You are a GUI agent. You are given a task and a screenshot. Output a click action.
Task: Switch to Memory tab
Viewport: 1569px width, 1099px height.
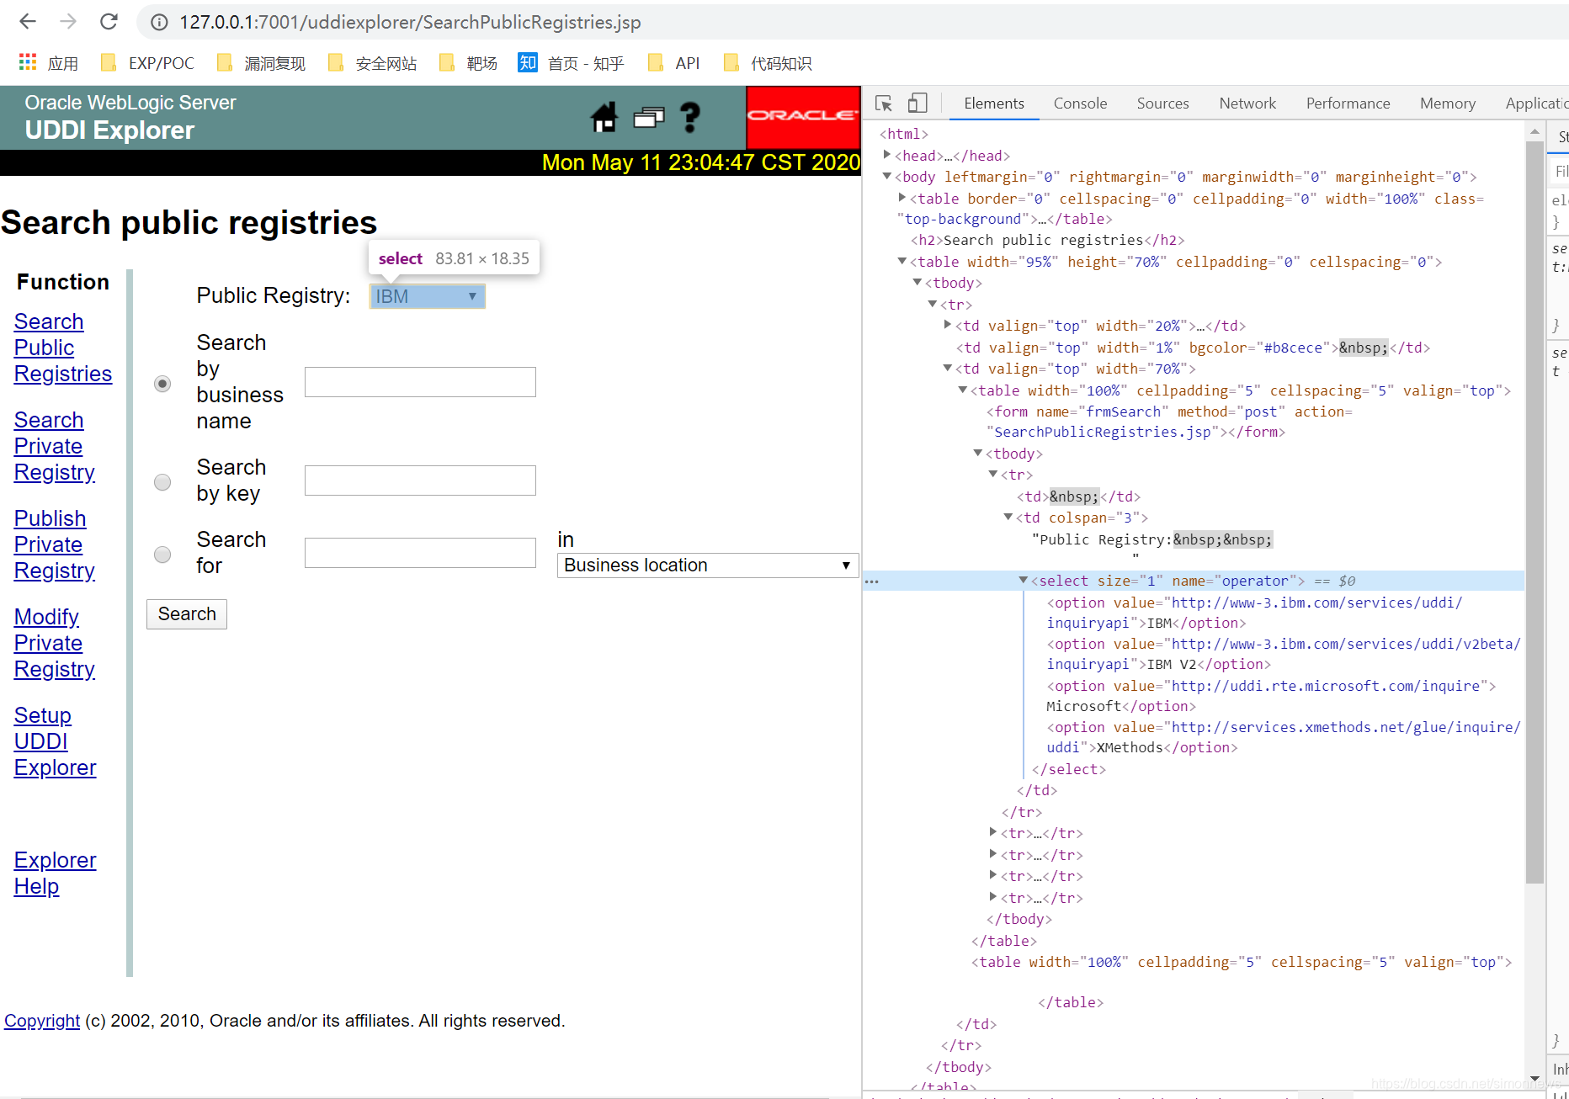pos(1448,104)
